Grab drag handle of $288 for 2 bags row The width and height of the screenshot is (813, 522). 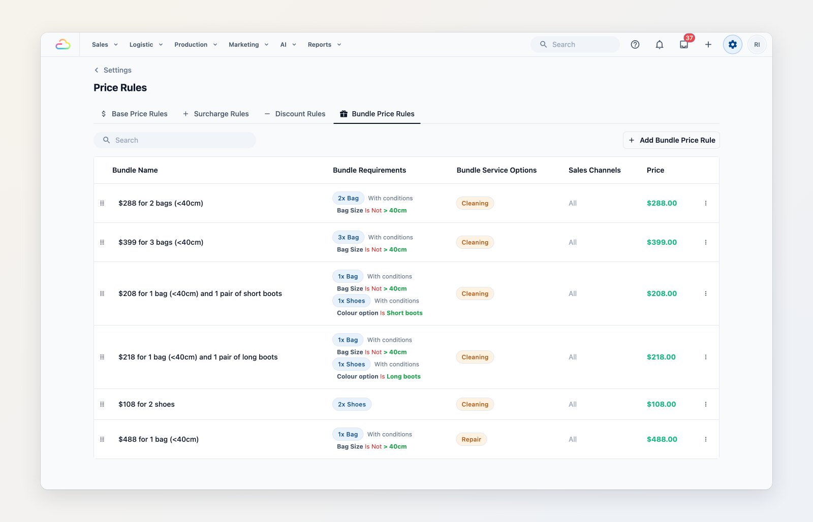click(x=102, y=203)
